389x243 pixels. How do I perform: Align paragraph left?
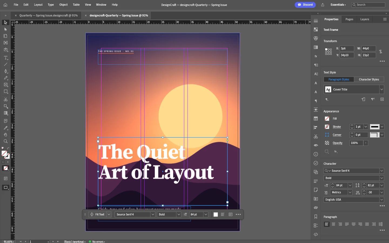coord(327,224)
